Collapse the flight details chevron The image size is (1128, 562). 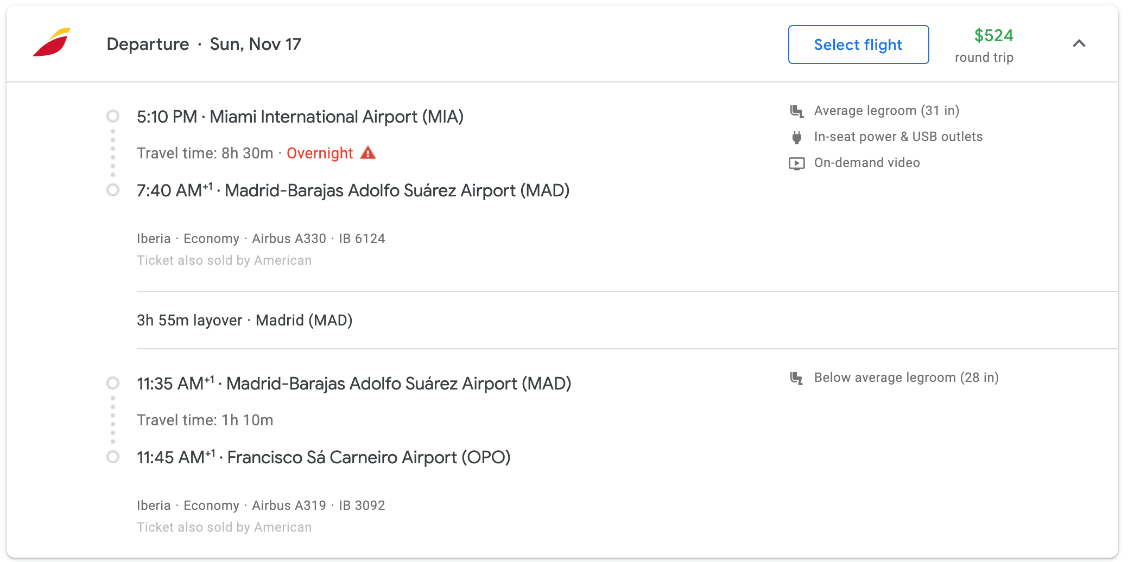click(x=1079, y=43)
